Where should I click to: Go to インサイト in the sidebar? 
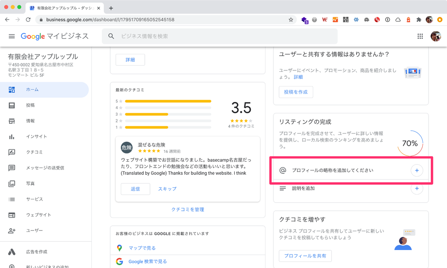click(36, 137)
